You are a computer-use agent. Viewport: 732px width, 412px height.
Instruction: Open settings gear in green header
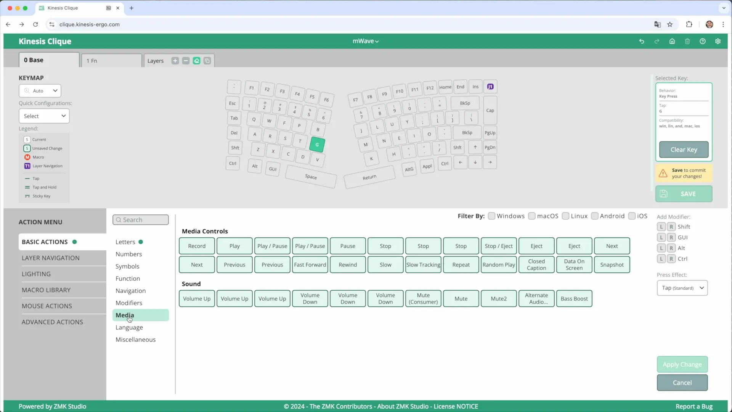tap(718, 41)
